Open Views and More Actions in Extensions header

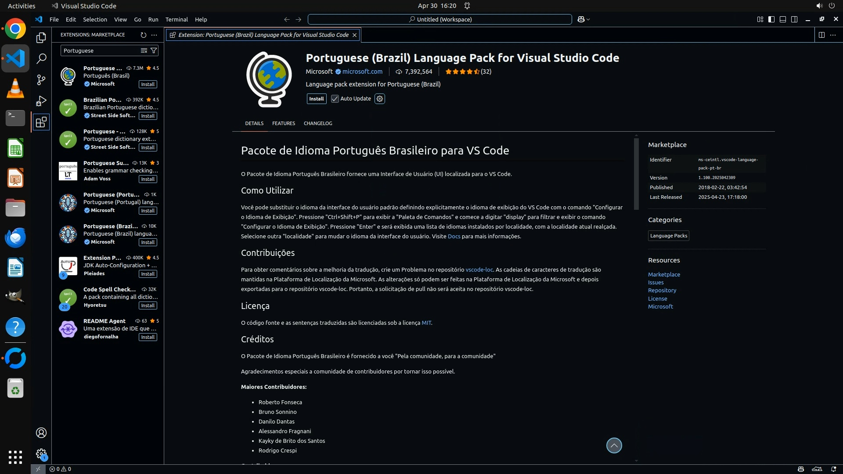tap(154, 35)
